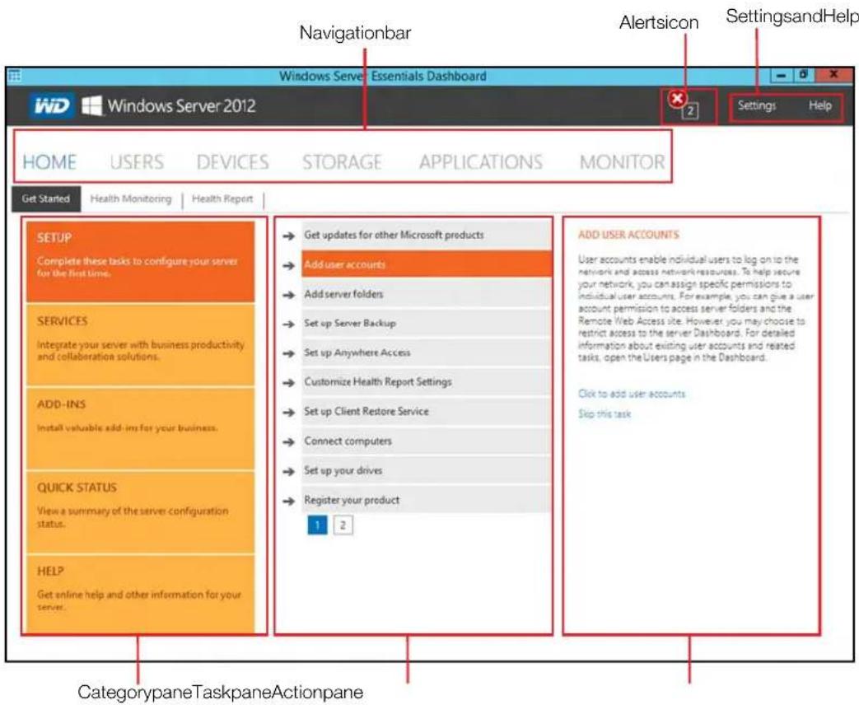Select the Register your product task
The height and width of the screenshot is (705, 859).
(427, 500)
